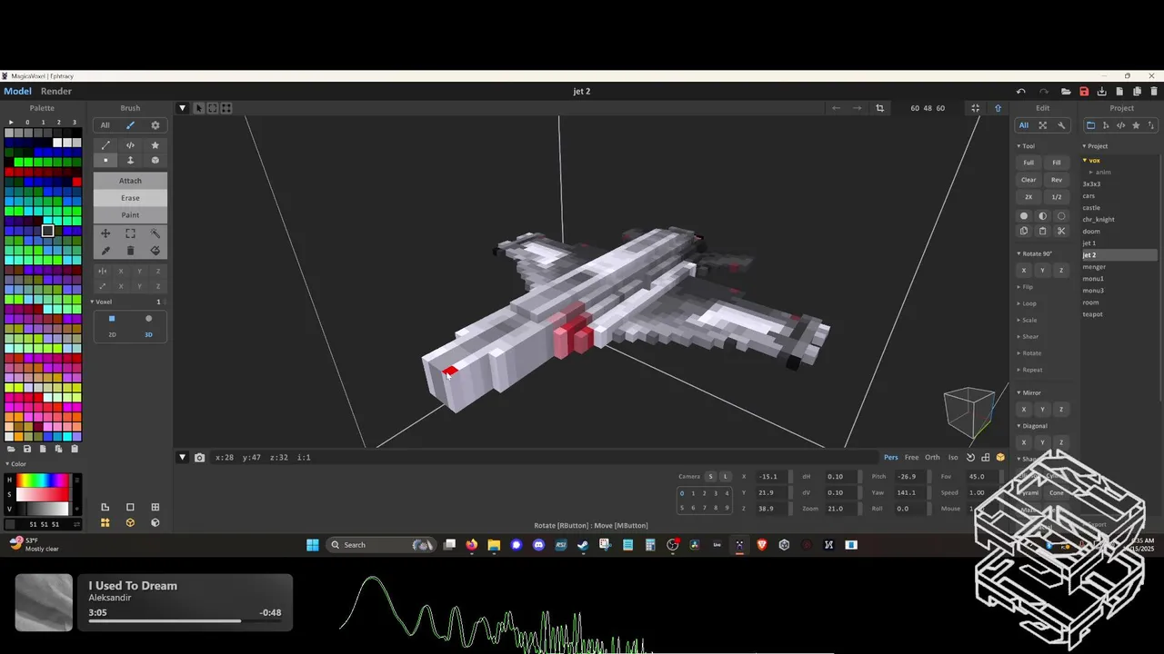The image size is (1164, 654).
Task: Select Free camera view mode
Action: (911, 458)
